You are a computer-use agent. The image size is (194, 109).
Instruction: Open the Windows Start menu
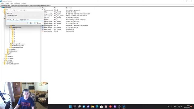pos(70,107)
